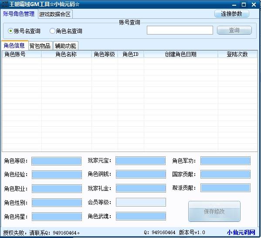Minimize the GM tool window
The image size is (261, 238).
click(x=234, y=5)
